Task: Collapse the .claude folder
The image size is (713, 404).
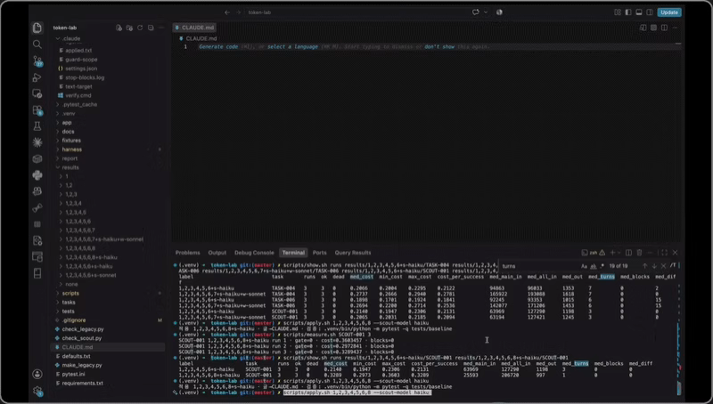Action: pyautogui.click(x=107, y=38)
